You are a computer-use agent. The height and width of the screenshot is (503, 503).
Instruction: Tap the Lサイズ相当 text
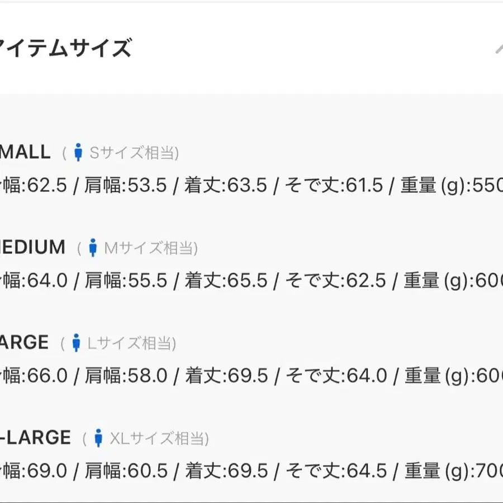[132, 343]
